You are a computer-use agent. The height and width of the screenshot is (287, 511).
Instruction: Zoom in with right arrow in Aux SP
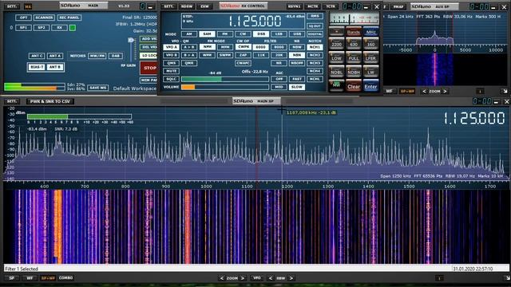pos(445,92)
